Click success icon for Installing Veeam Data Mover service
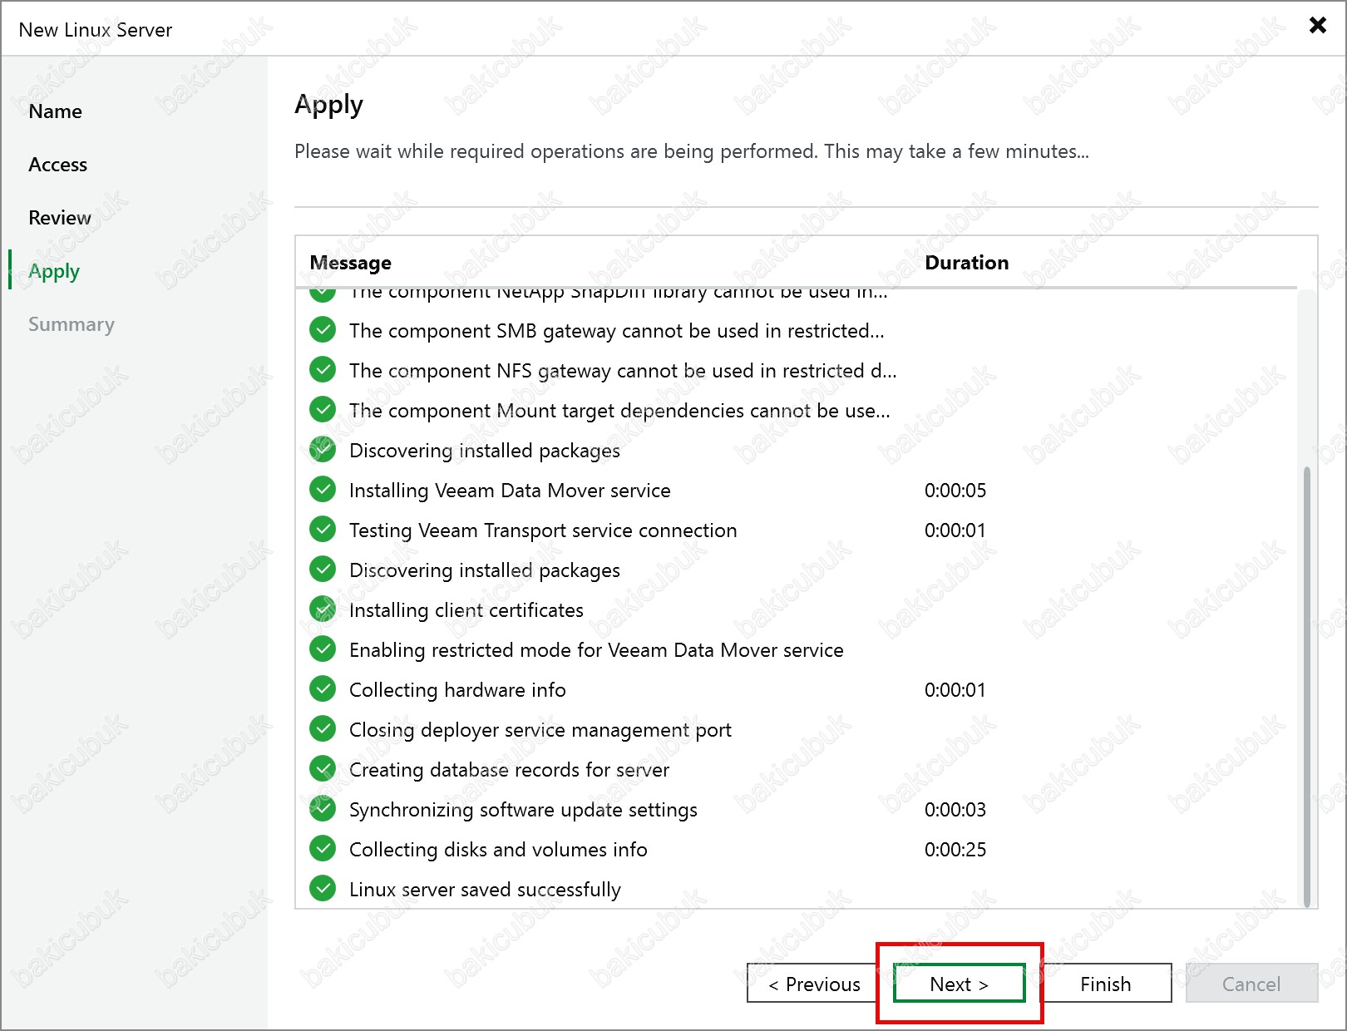Image resolution: width=1347 pixels, height=1031 pixels. [x=323, y=490]
